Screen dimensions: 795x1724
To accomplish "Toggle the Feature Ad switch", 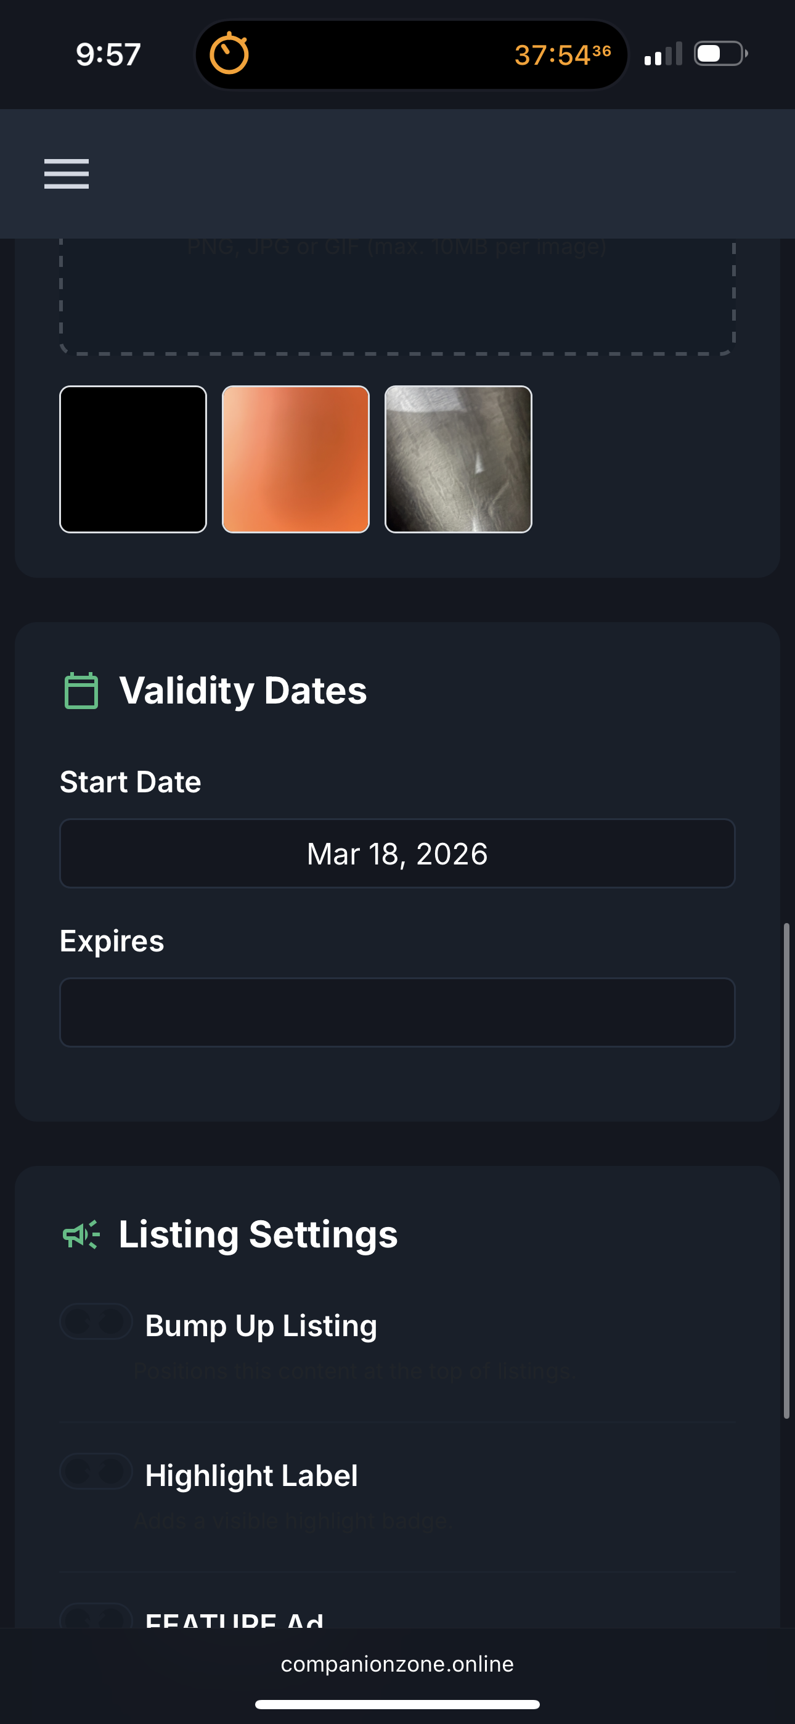I will click(x=96, y=1617).
